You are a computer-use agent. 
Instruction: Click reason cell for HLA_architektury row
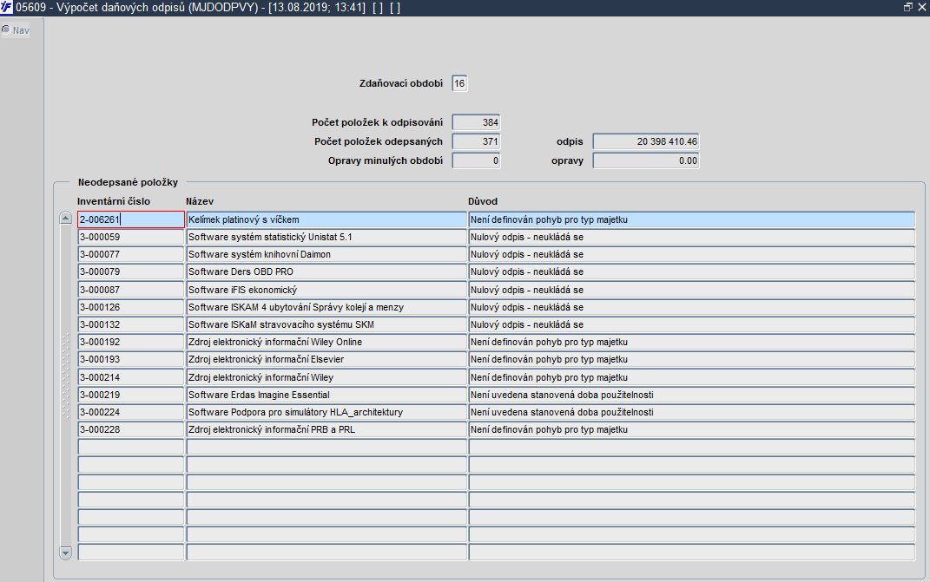point(692,413)
